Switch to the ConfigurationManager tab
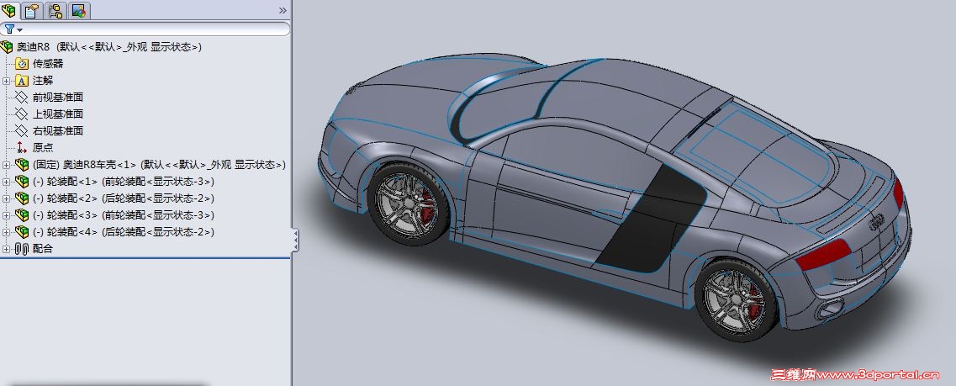The height and width of the screenshot is (386, 956). [x=55, y=10]
